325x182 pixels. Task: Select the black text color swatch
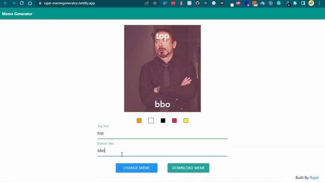click(x=163, y=120)
